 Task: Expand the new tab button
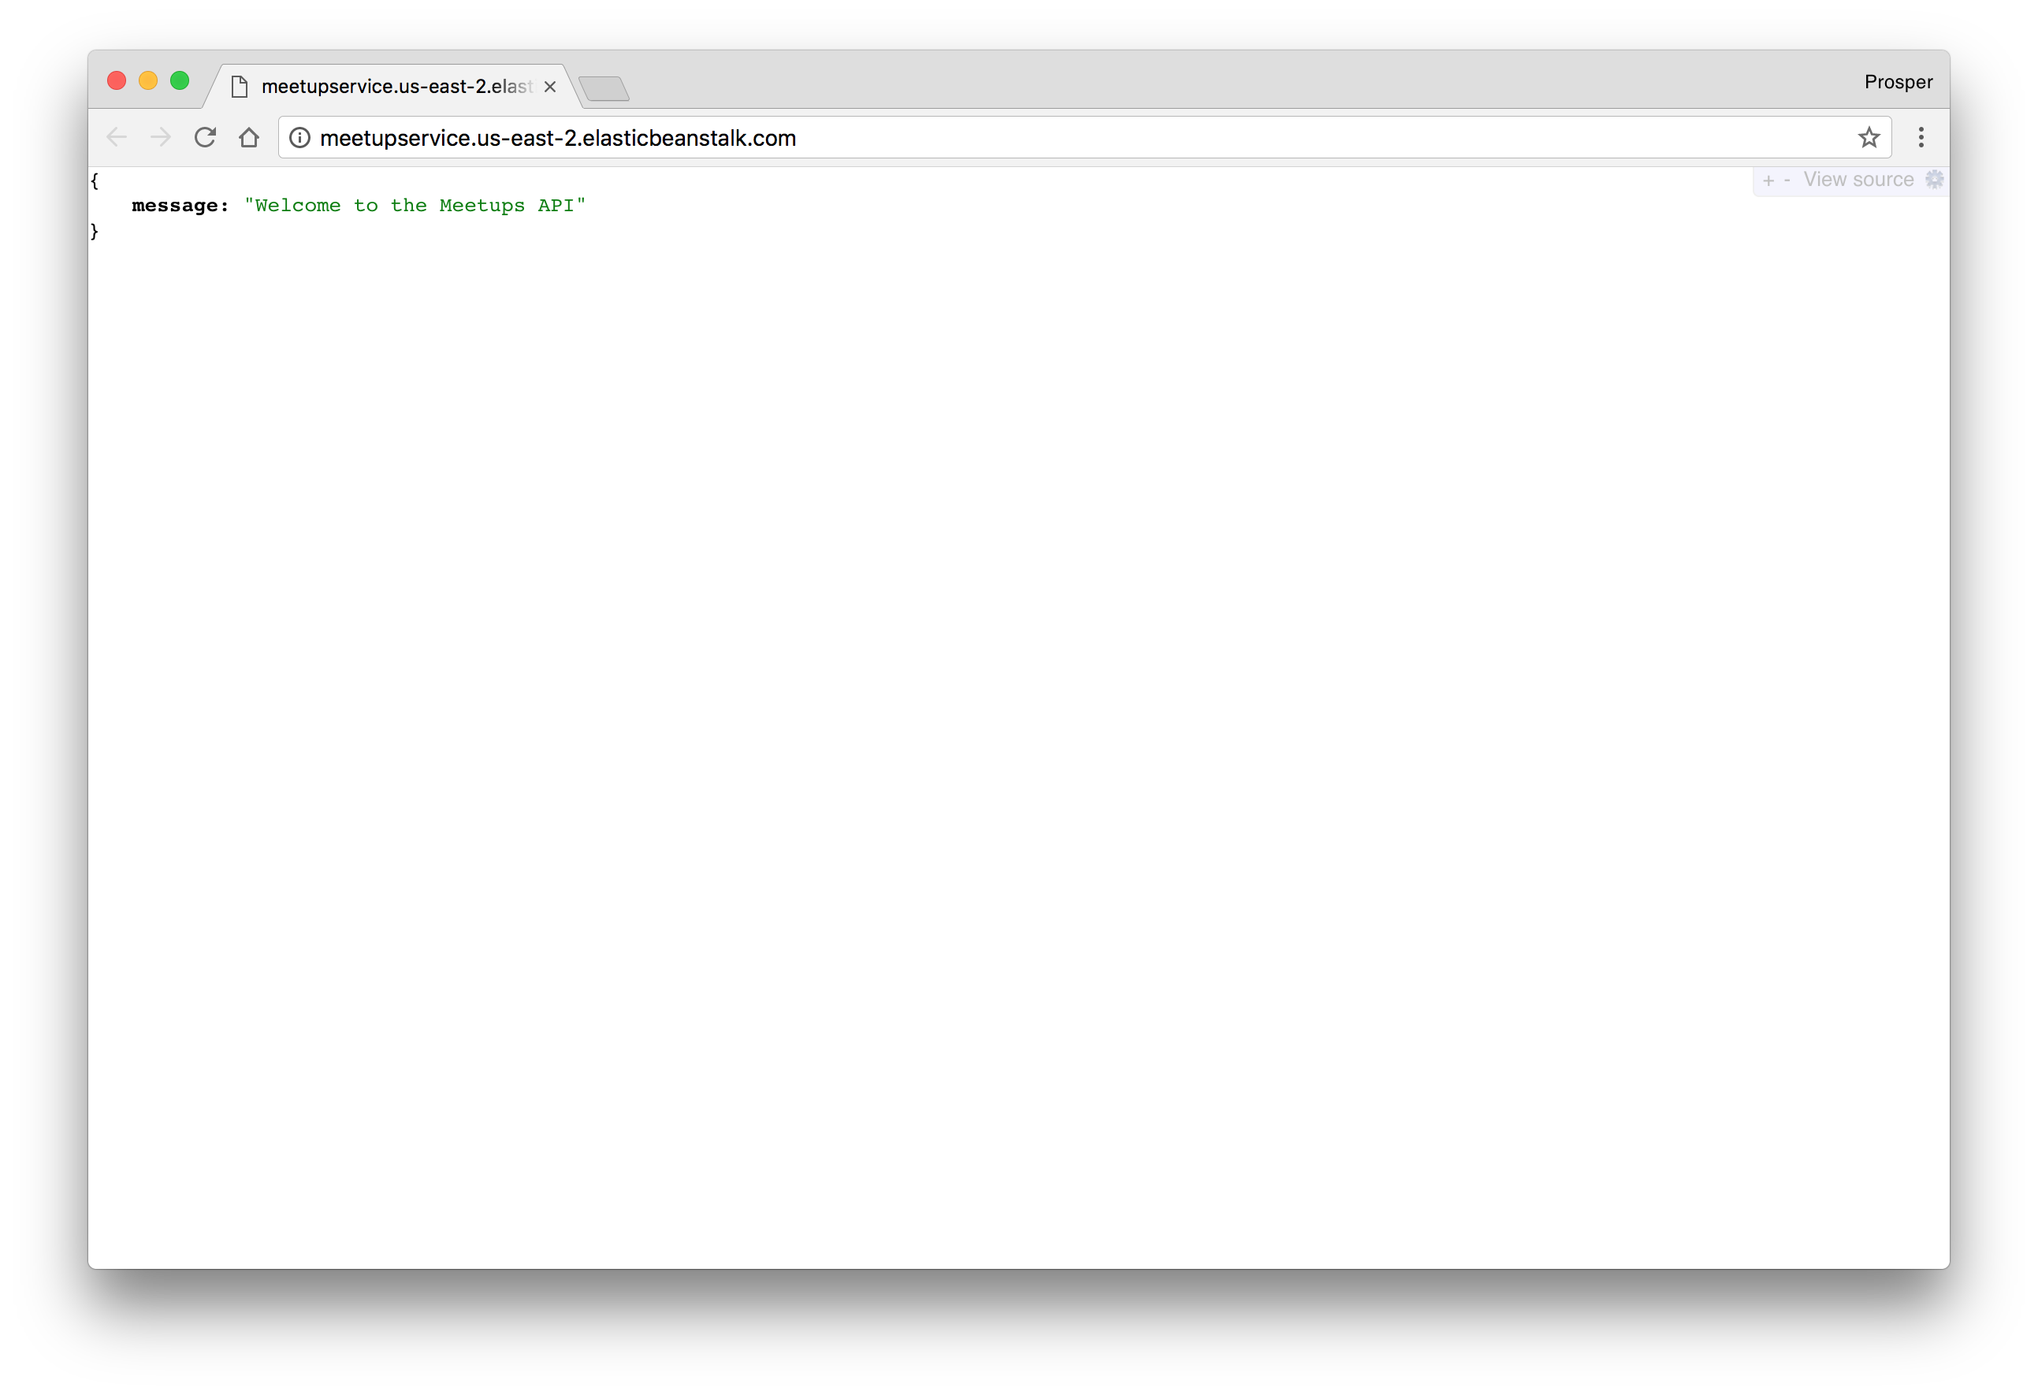[604, 87]
